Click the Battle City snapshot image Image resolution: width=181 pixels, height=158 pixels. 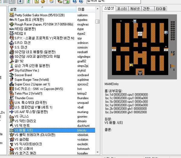tap(142, 47)
